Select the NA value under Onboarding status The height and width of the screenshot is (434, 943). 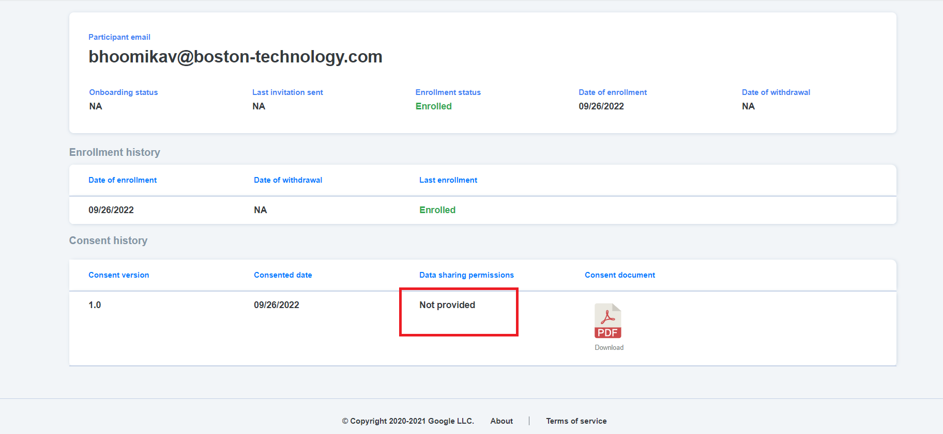pyautogui.click(x=96, y=106)
